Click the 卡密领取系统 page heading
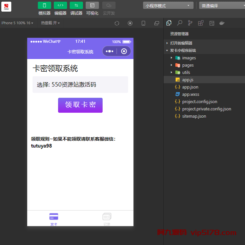Image resolution: width=245 pixels, height=245 pixels. tap(55, 68)
